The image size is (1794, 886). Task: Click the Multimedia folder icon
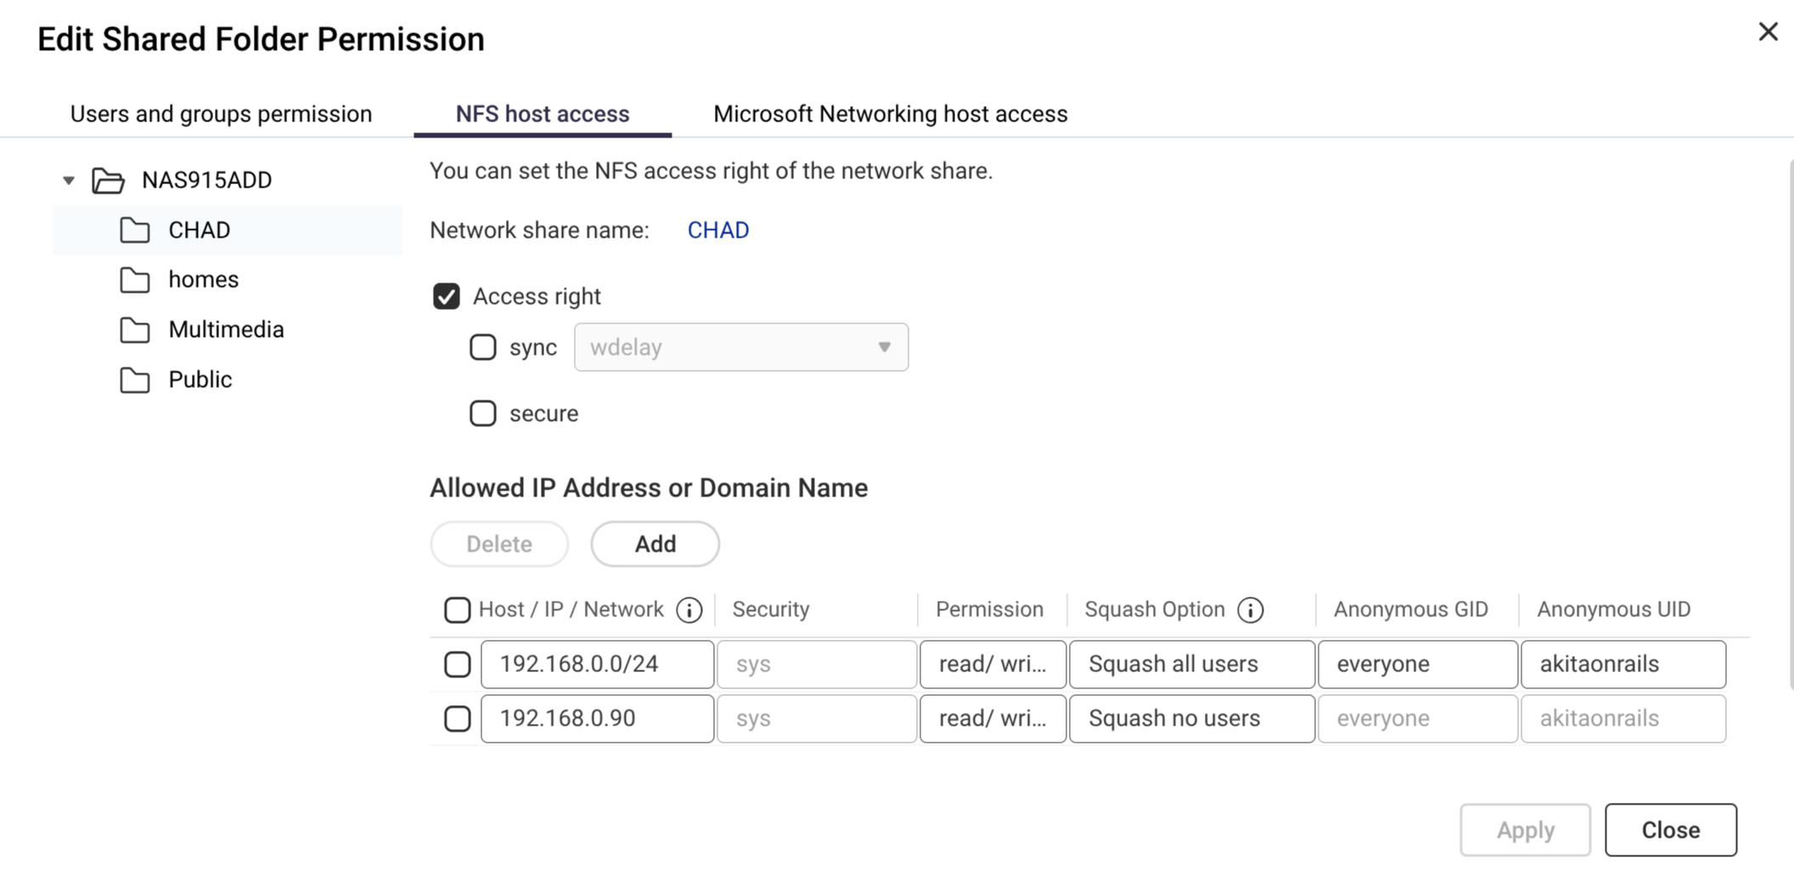tap(135, 330)
